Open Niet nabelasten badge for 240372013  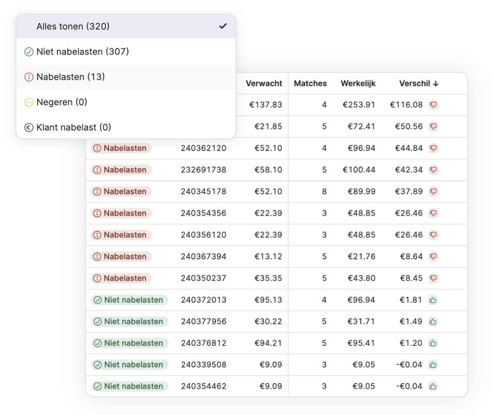[x=129, y=300]
